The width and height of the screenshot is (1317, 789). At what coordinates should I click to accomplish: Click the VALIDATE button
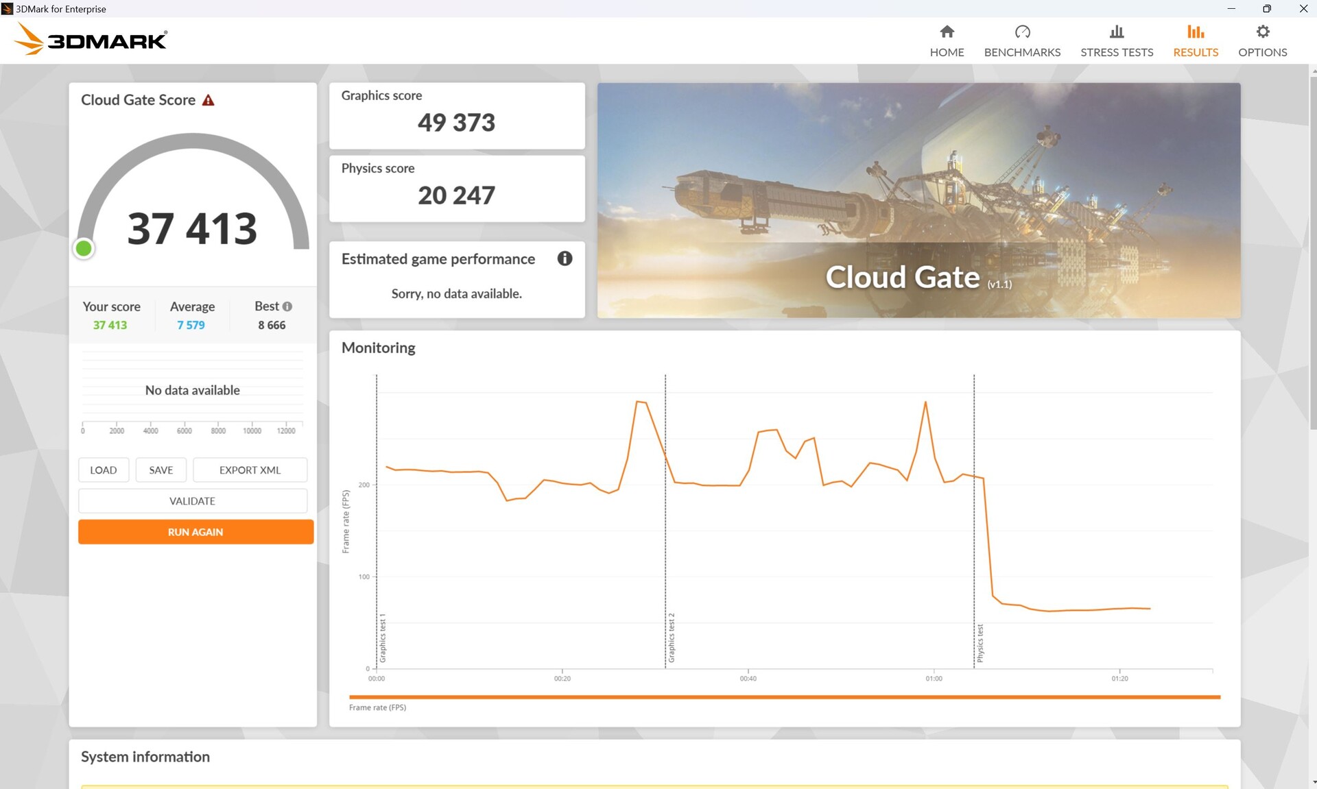(193, 501)
